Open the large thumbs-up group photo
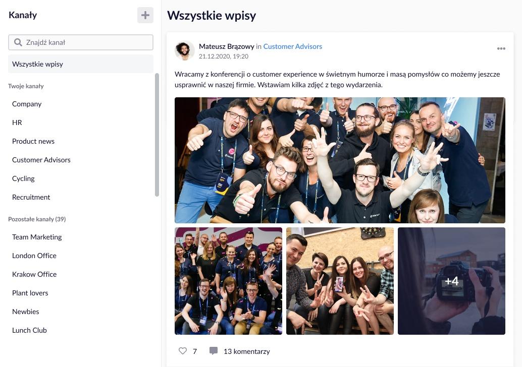 tap(340, 160)
